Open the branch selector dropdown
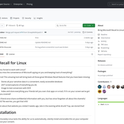 click(x=2, y=25)
